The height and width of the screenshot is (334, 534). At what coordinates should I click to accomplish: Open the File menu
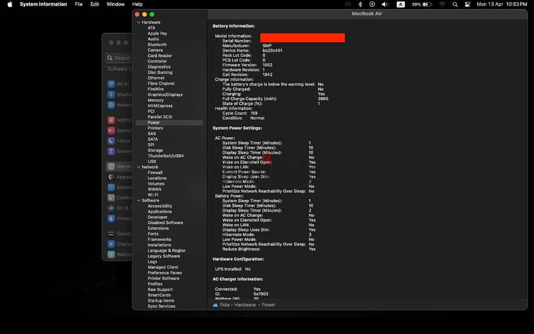[78, 4]
